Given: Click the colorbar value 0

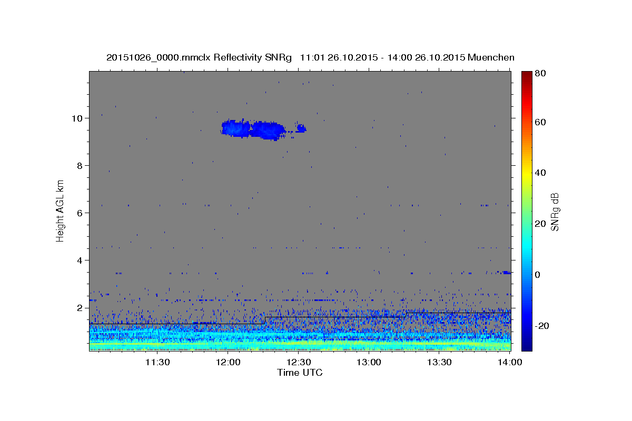Looking at the screenshot, I should [x=538, y=275].
